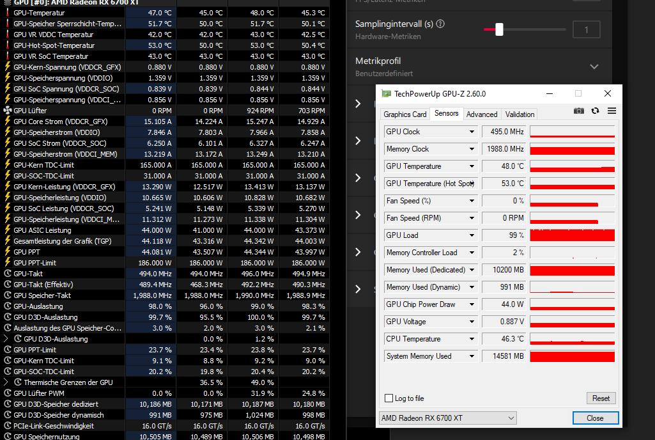Open the Advanced tab in GPU-Z
This screenshot has width=655, height=440.
(x=482, y=114)
